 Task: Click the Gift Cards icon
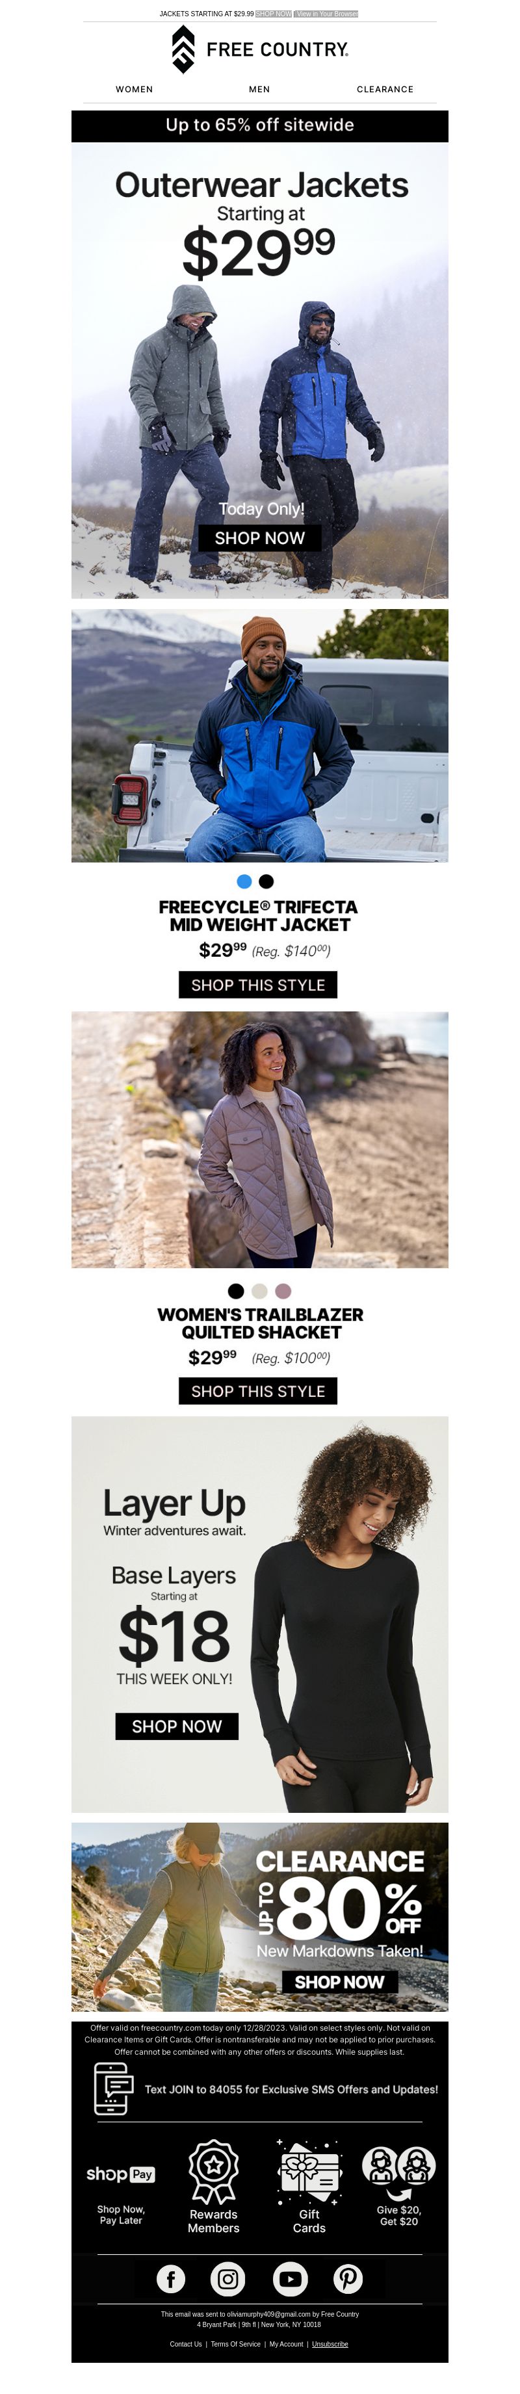tap(309, 2171)
